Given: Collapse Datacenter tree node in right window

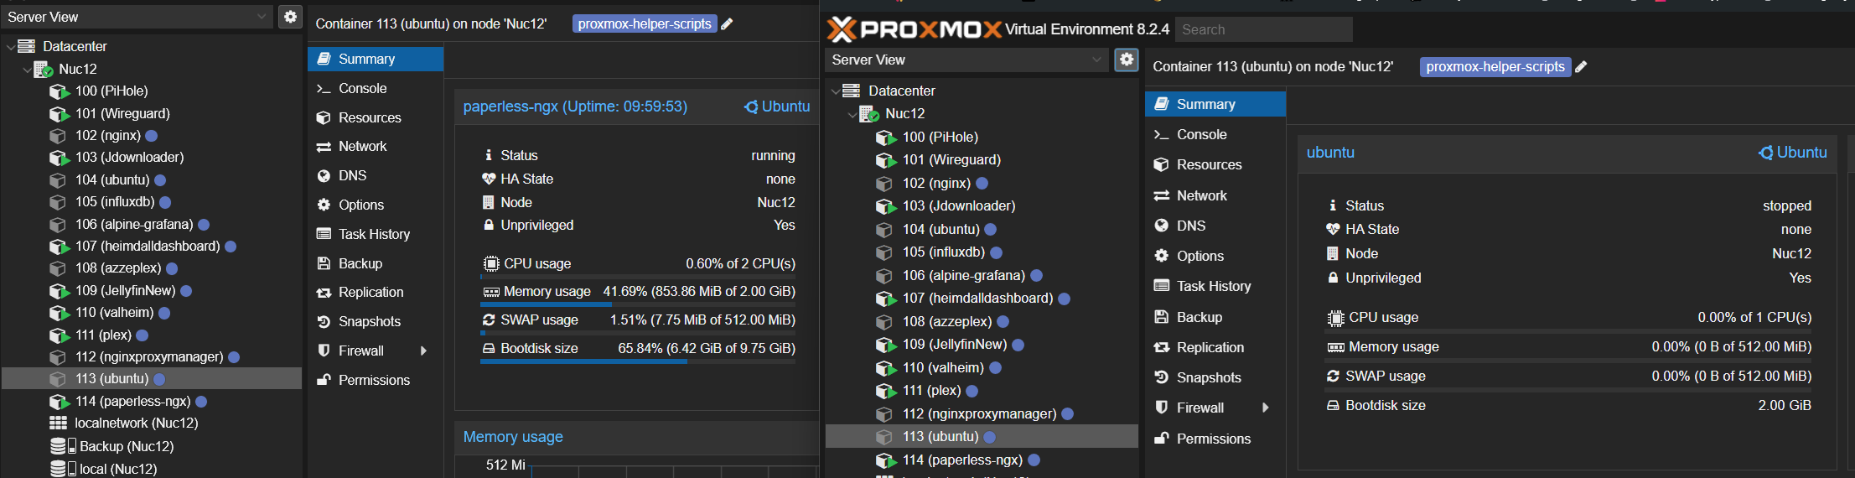Looking at the screenshot, I should [x=835, y=91].
